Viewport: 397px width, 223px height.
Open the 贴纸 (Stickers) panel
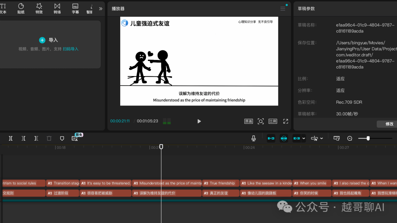[x=21, y=8]
